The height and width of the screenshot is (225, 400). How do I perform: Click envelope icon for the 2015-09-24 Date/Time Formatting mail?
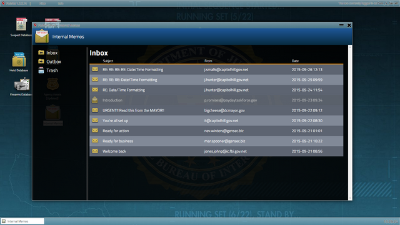click(95, 90)
